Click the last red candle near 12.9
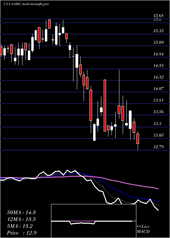This screenshot has height=238, width=170. 138,139
